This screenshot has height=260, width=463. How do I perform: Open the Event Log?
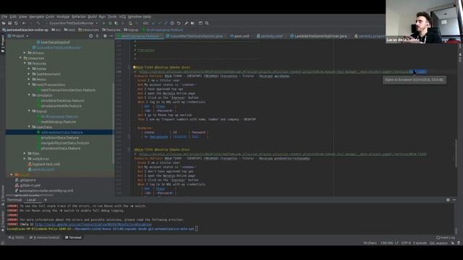446,238
